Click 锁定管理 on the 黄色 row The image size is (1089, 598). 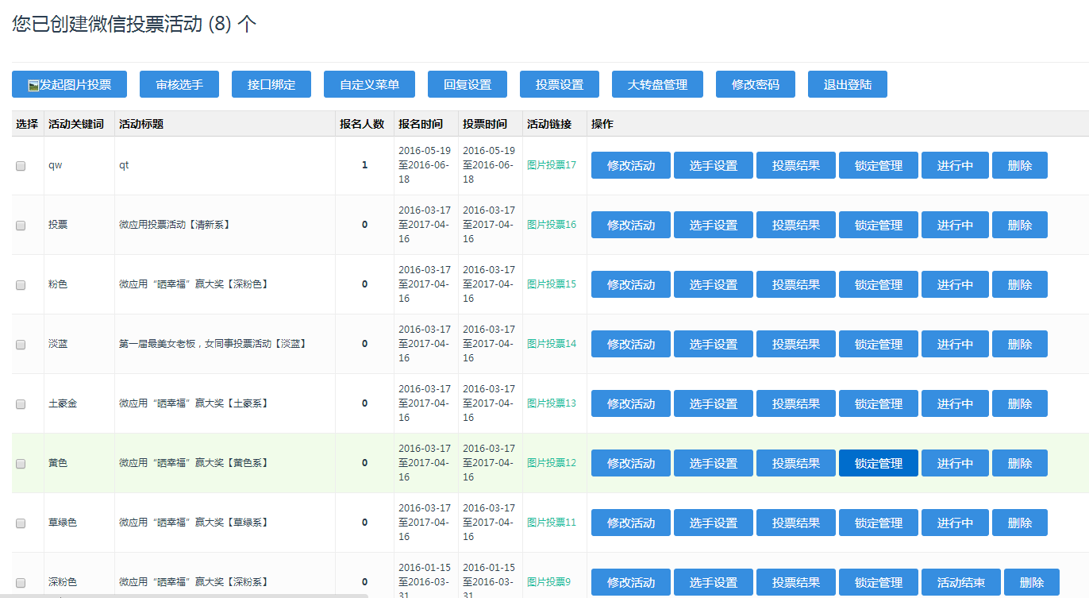pos(878,462)
